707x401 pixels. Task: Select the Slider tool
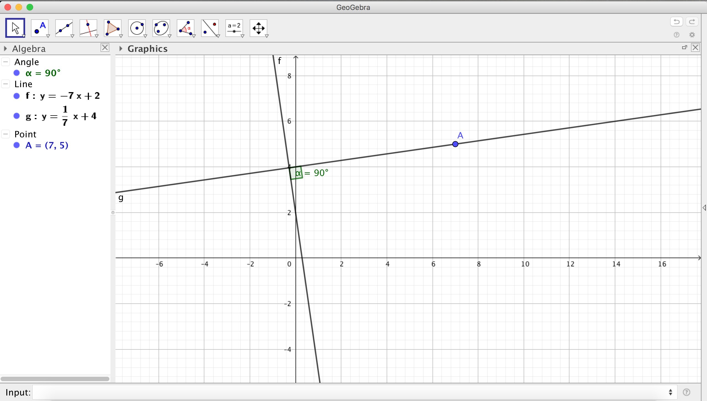(234, 28)
